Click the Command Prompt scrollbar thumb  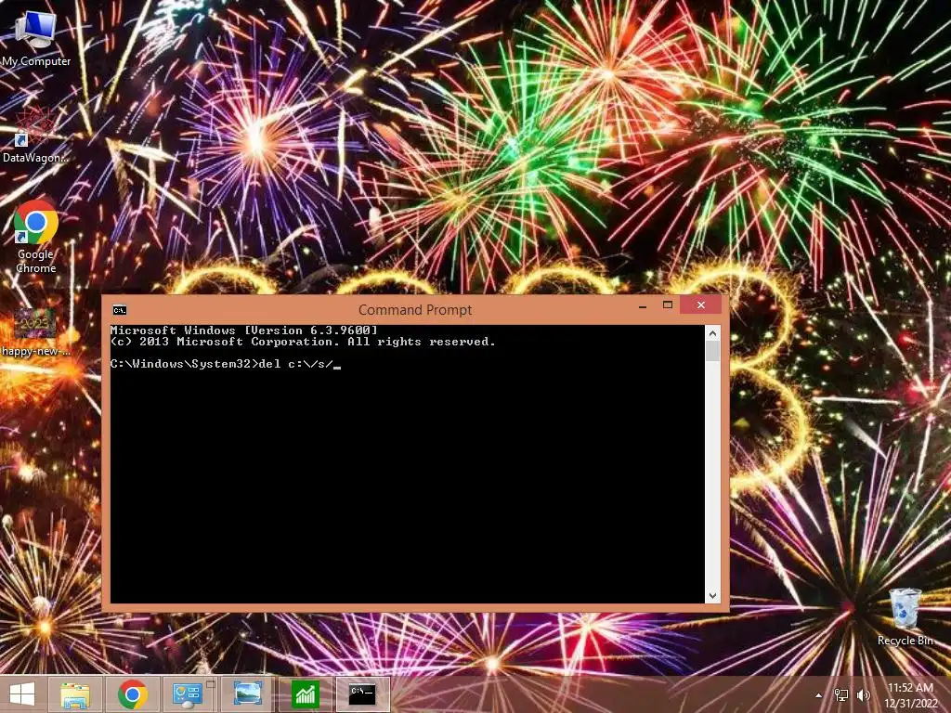(x=712, y=351)
